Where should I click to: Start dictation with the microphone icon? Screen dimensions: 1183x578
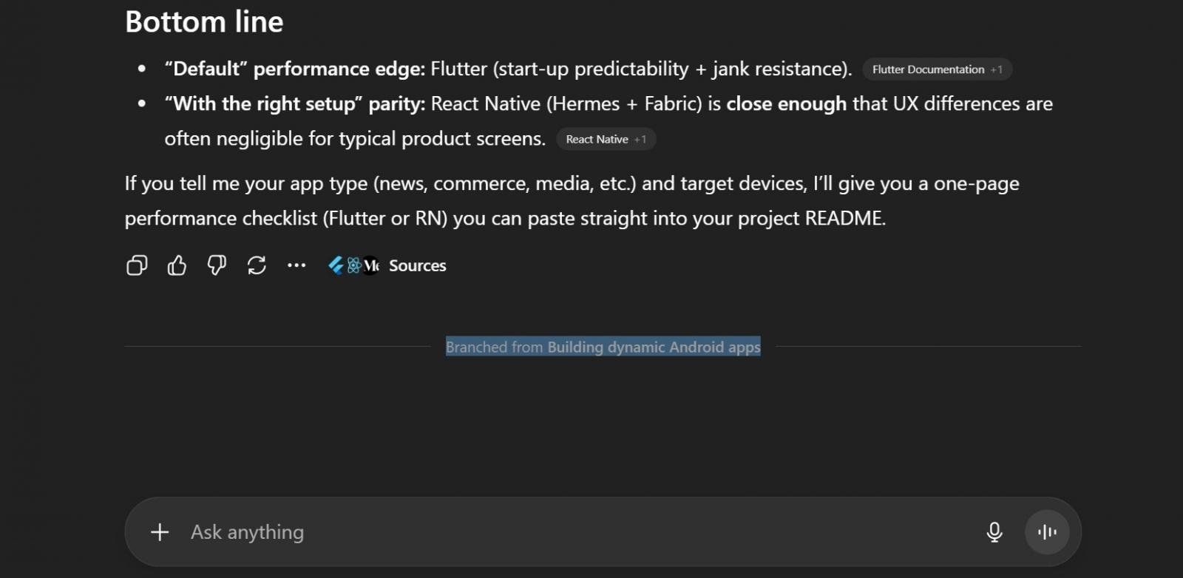[994, 531]
